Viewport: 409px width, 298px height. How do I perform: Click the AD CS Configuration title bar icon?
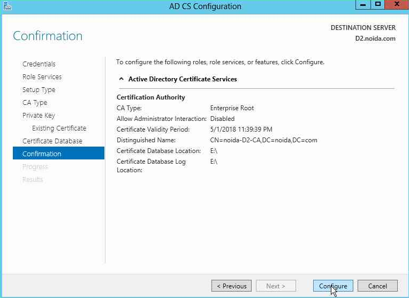click(x=7, y=6)
